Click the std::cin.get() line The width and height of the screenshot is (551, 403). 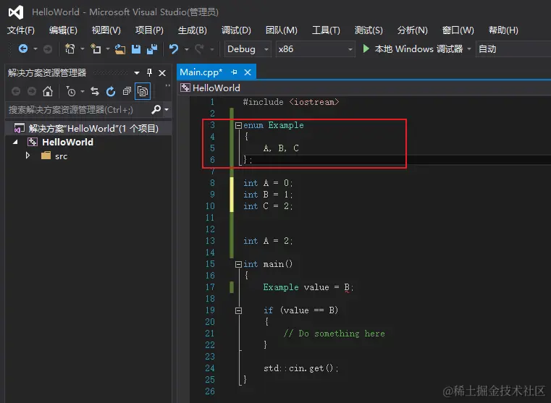[x=300, y=368]
